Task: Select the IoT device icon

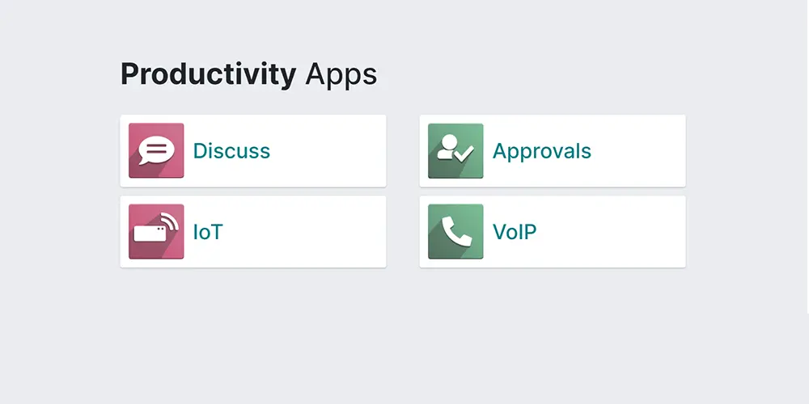Action: point(156,232)
